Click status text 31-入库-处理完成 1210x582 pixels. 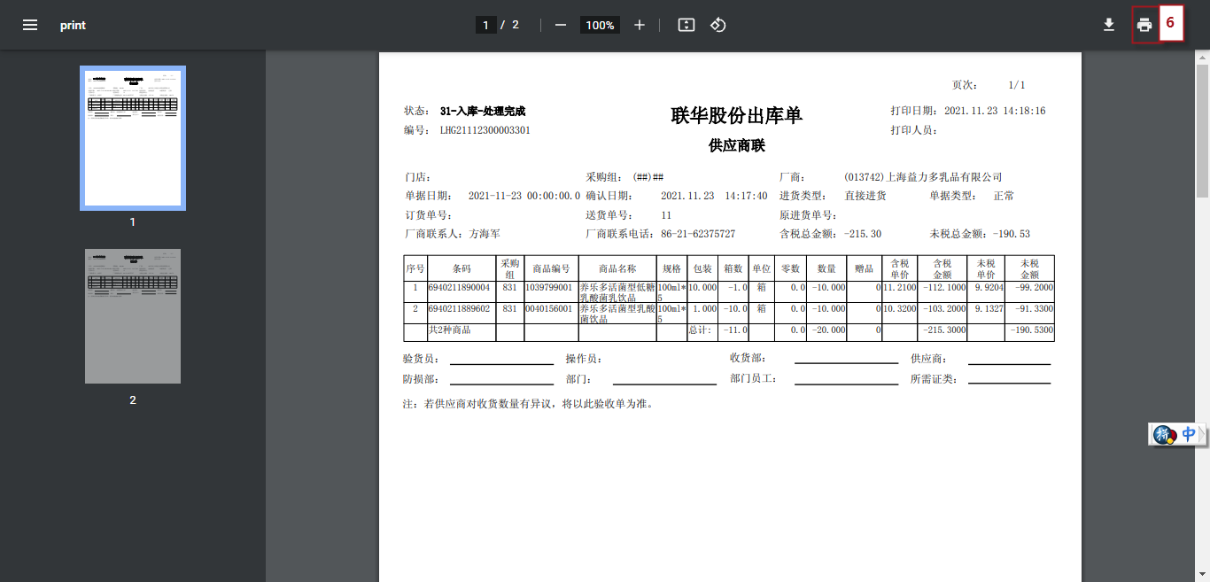[483, 111]
